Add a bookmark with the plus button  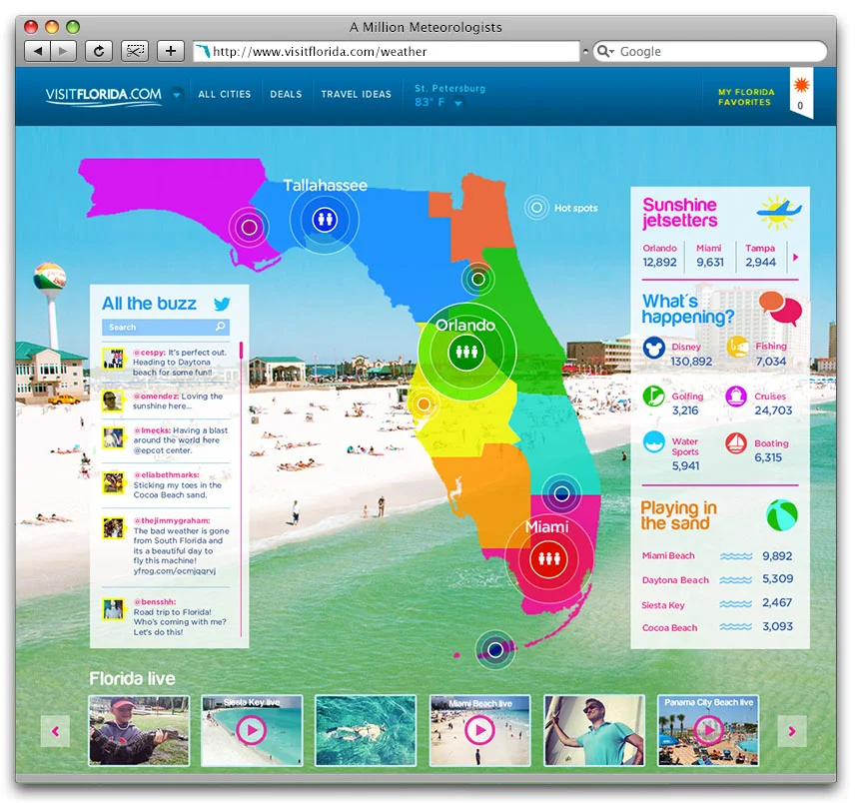click(171, 51)
